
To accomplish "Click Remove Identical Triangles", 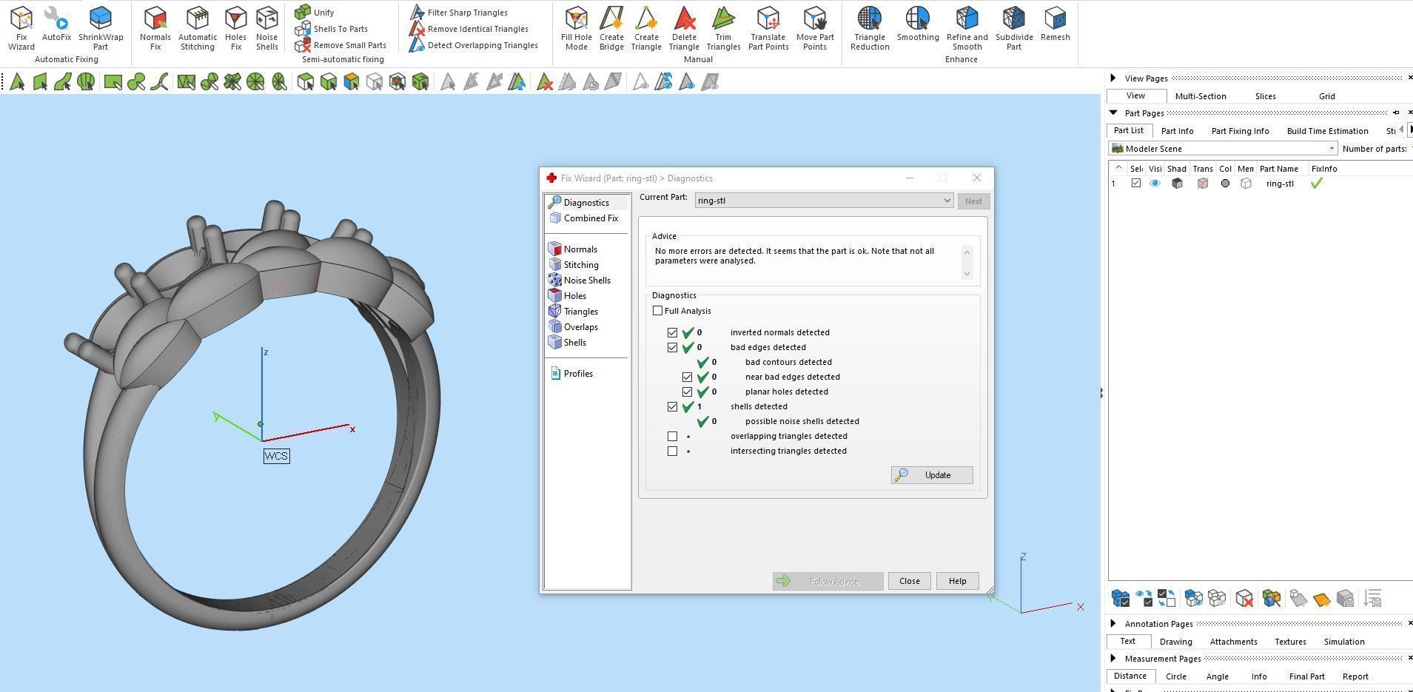I will coord(469,29).
